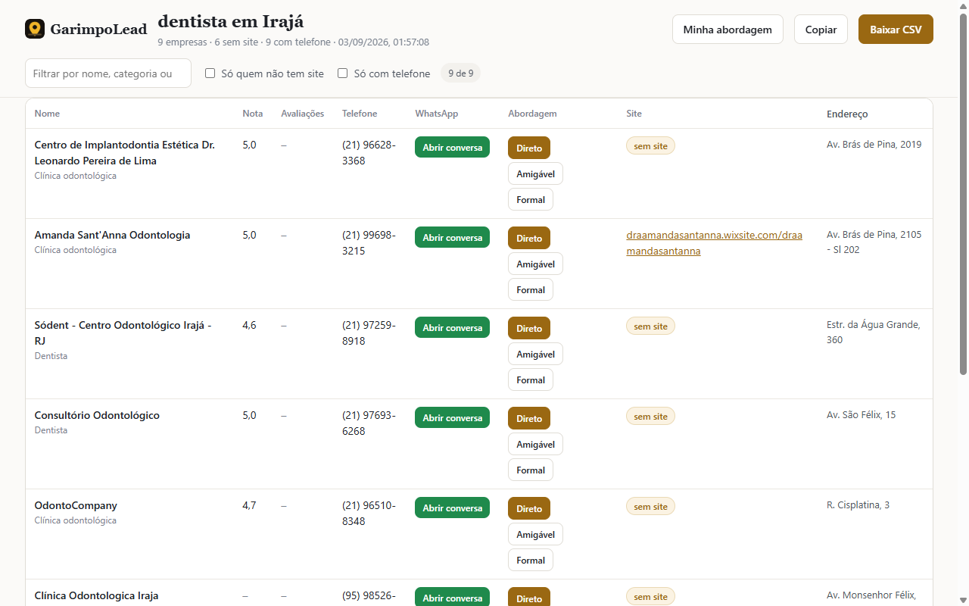Focus the filter by name or category field
This screenshot has width=969, height=606.
[108, 73]
